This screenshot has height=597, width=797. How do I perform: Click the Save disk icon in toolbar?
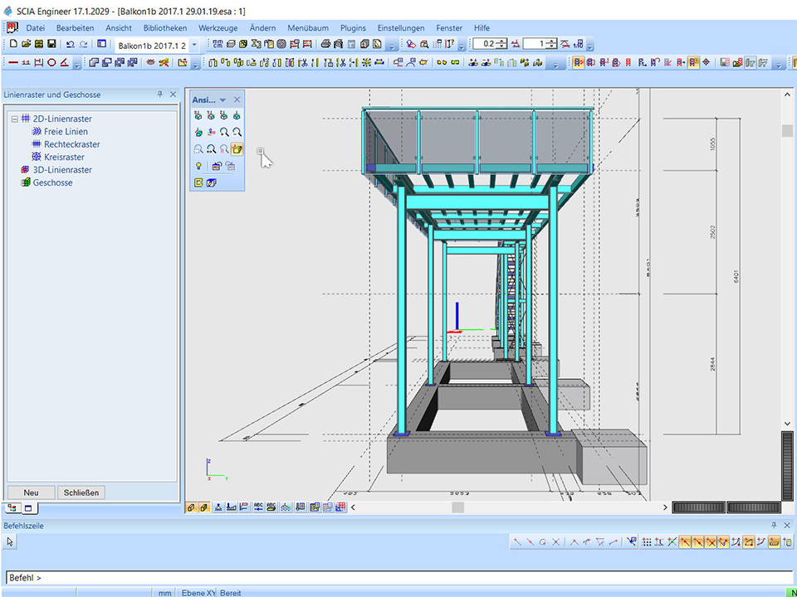51,44
